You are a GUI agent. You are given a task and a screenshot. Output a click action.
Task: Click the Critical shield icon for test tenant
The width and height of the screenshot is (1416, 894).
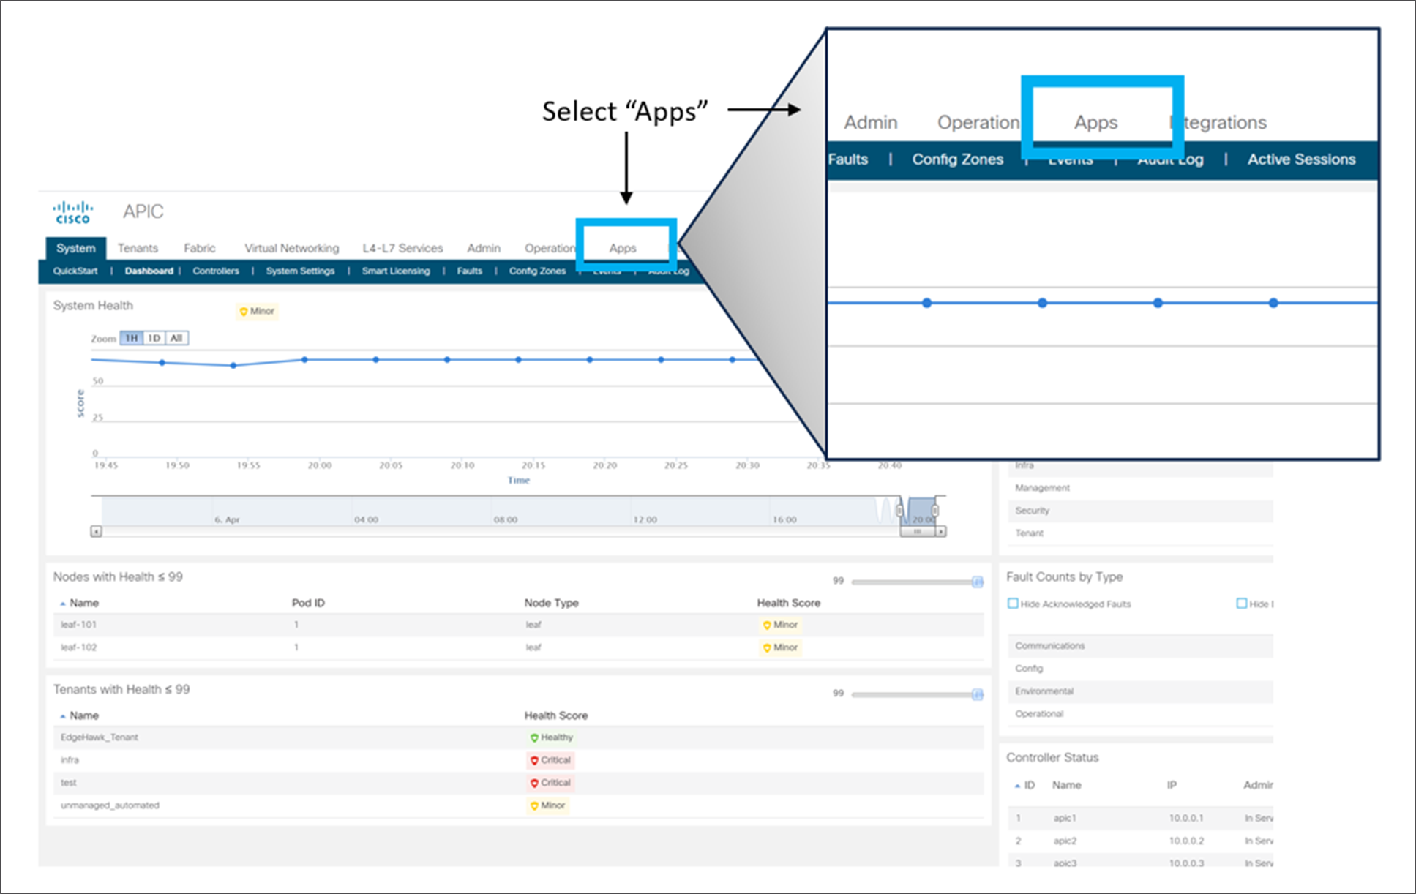(x=534, y=784)
